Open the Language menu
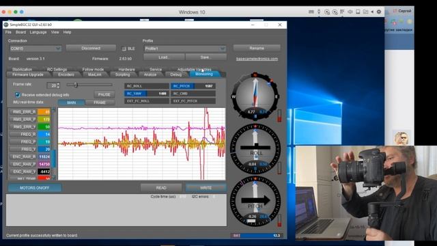 coord(38,32)
